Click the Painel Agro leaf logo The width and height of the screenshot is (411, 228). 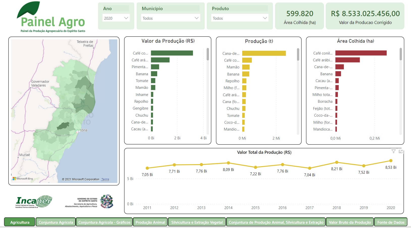pyautogui.click(x=28, y=10)
